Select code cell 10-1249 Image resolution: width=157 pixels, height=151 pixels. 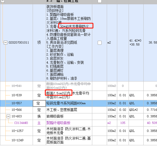pyautogui.click(x=18, y=140)
